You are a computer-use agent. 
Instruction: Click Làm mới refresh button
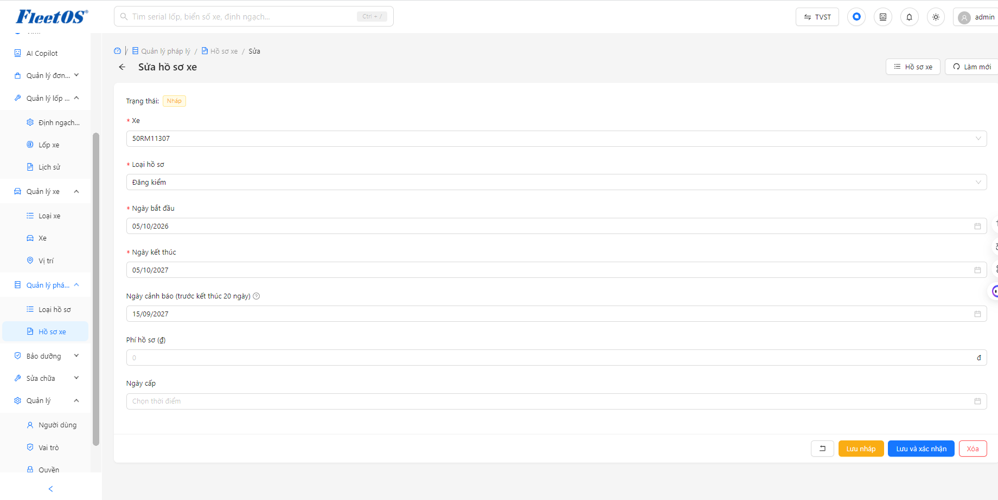[x=972, y=67]
